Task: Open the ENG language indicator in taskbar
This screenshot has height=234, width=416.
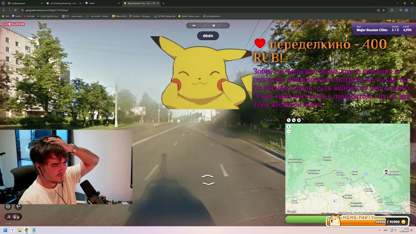Action: pyautogui.click(x=385, y=230)
